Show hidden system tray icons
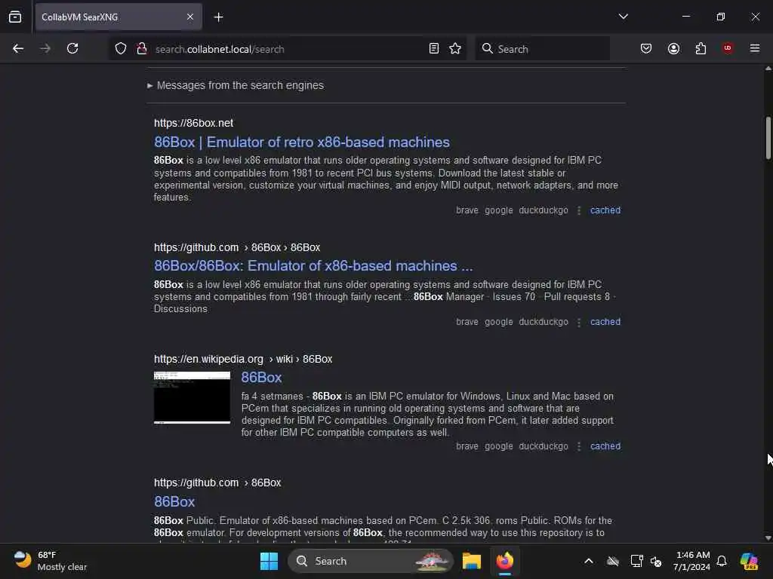 coord(589,561)
